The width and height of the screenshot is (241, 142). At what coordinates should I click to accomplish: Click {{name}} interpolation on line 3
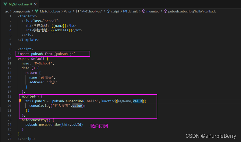click(59, 26)
